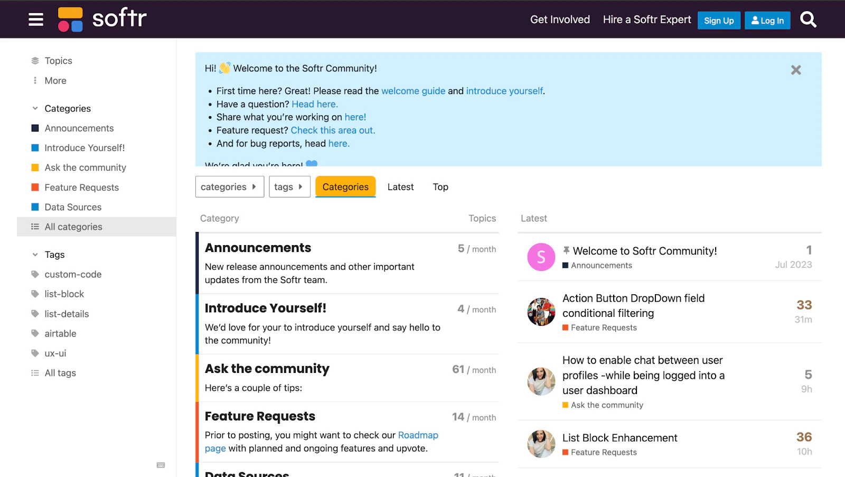Image resolution: width=845 pixels, height=477 pixels.
Task: Open Hire a Softr Expert link
Action: pos(647,20)
